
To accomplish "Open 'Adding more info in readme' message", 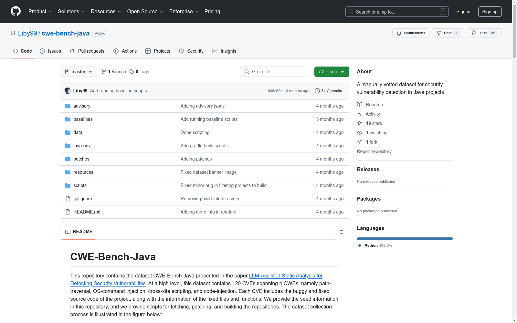I will click(x=208, y=212).
